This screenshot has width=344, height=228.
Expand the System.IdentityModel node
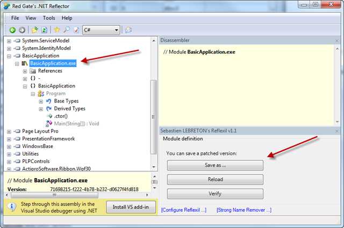(x=9, y=48)
